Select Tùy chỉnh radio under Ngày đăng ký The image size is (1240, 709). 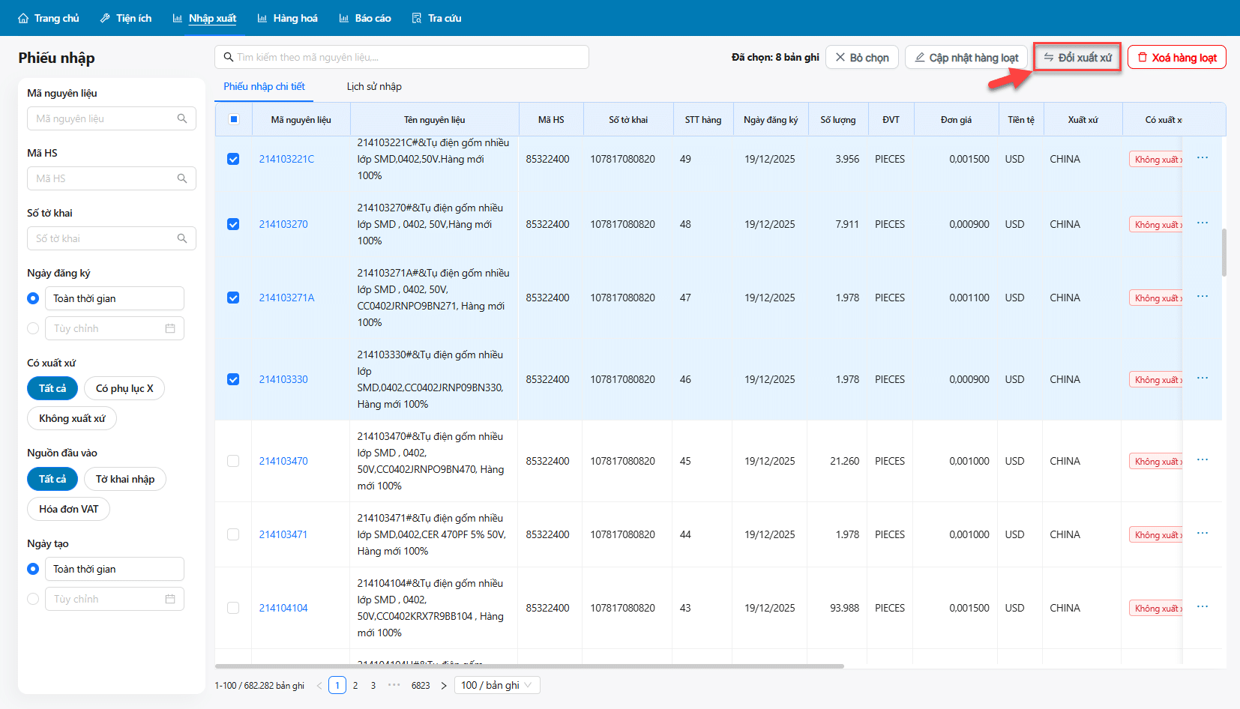coord(33,328)
